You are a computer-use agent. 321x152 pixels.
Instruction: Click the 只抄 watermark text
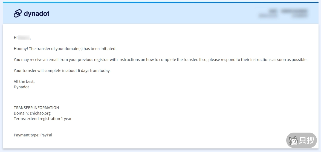click(x=306, y=141)
